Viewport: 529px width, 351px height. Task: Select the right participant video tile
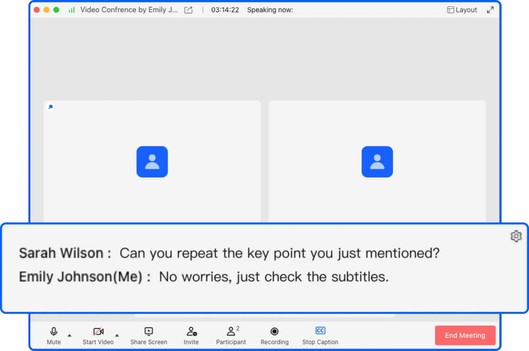377,136
